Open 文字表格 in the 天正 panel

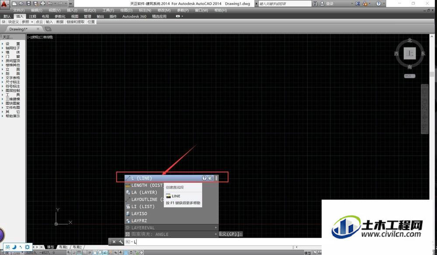click(x=13, y=78)
